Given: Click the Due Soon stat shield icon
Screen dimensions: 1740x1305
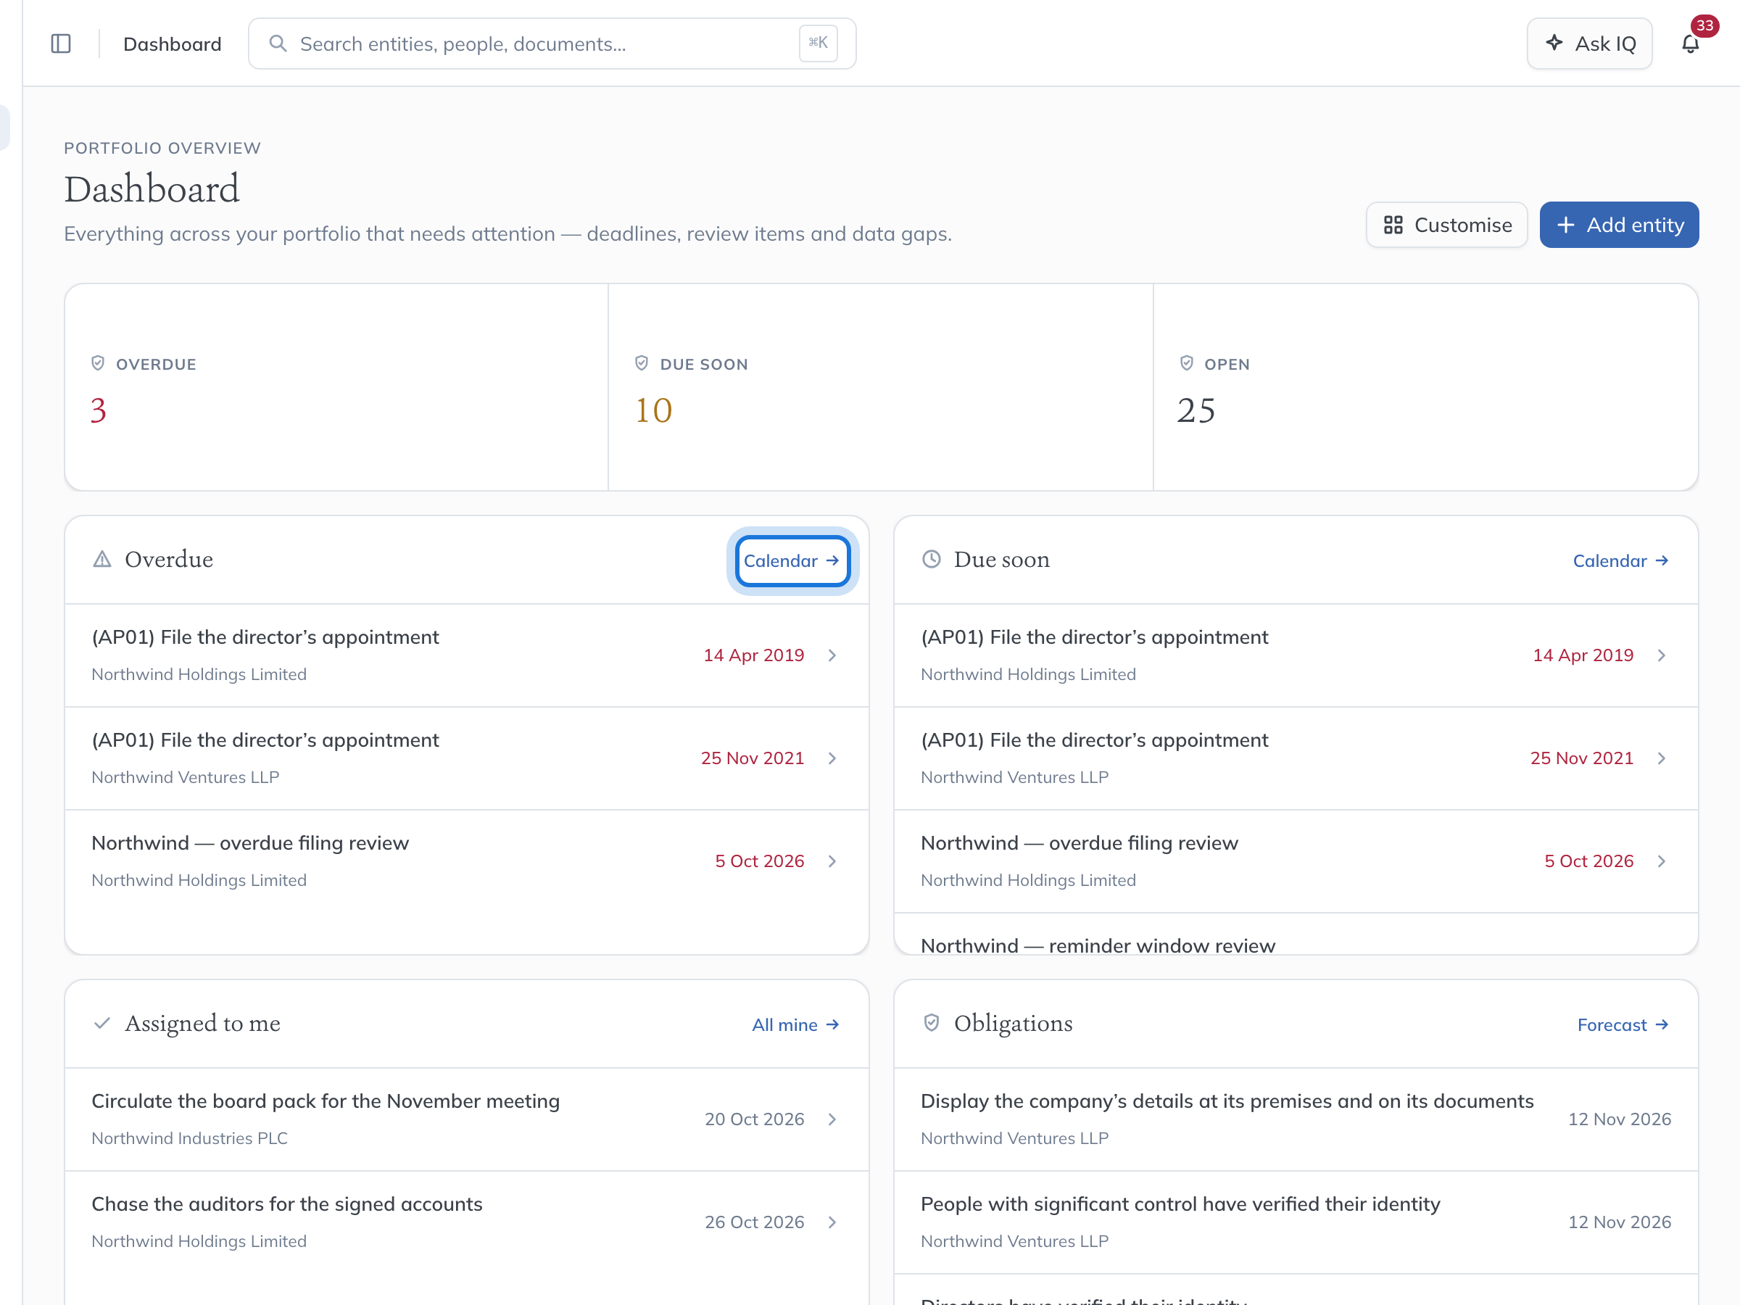Looking at the screenshot, I should pos(642,363).
